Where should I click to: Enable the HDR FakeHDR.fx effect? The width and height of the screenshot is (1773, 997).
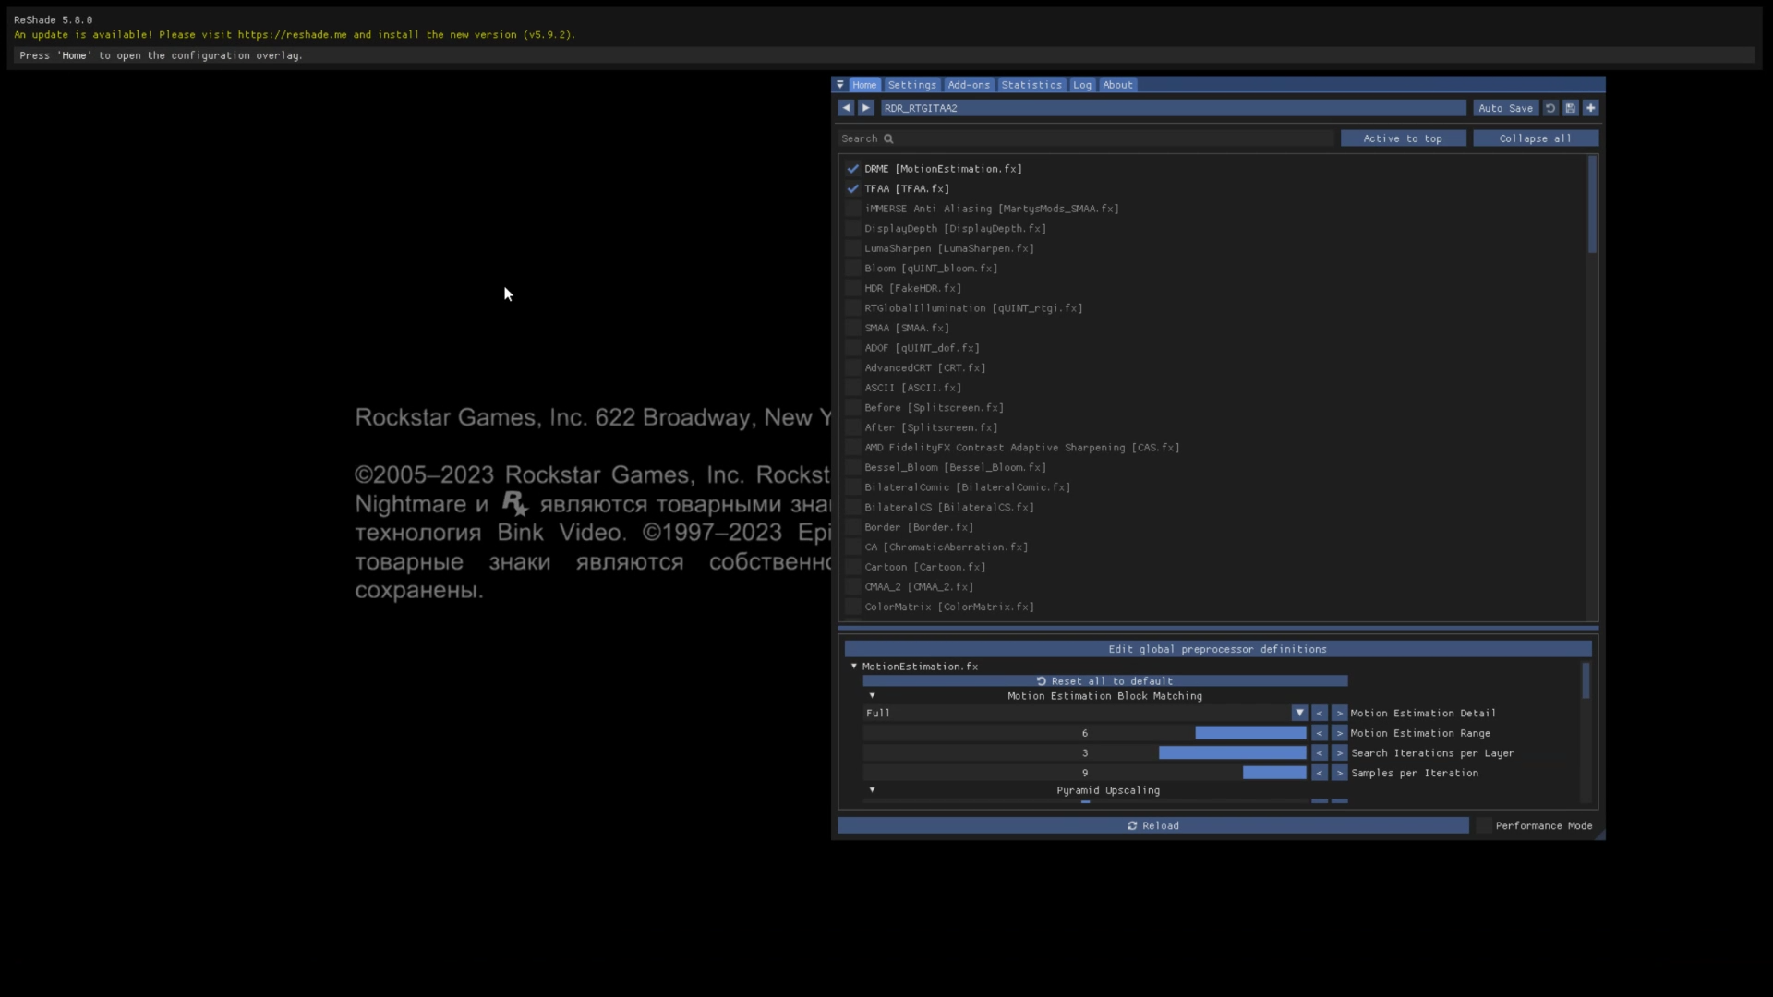coord(853,288)
